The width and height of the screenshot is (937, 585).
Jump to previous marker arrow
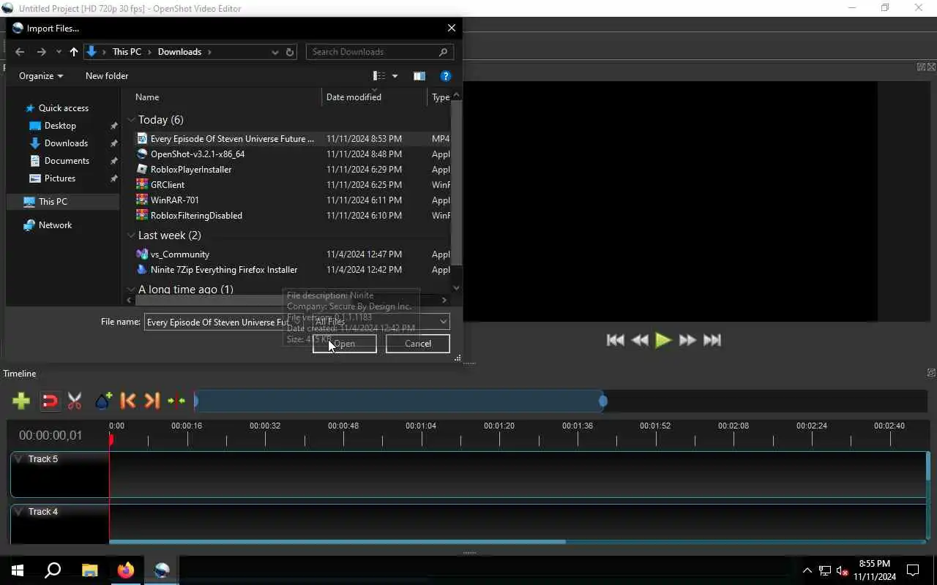click(x=128, y=401)
